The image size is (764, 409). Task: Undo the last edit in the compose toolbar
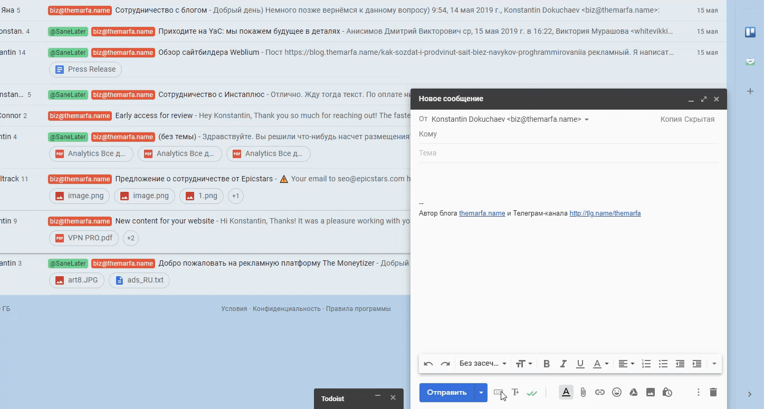click(x=428, y=364)
